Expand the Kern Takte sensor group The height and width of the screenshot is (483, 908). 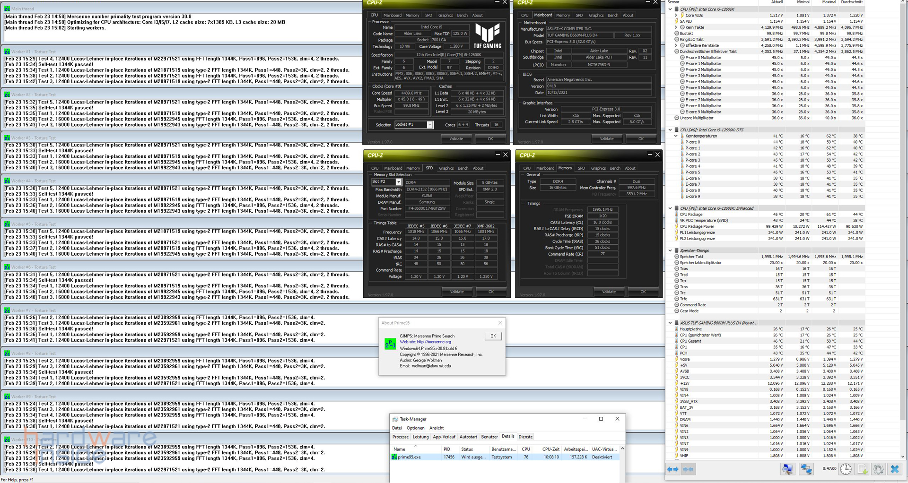(676, 27)
